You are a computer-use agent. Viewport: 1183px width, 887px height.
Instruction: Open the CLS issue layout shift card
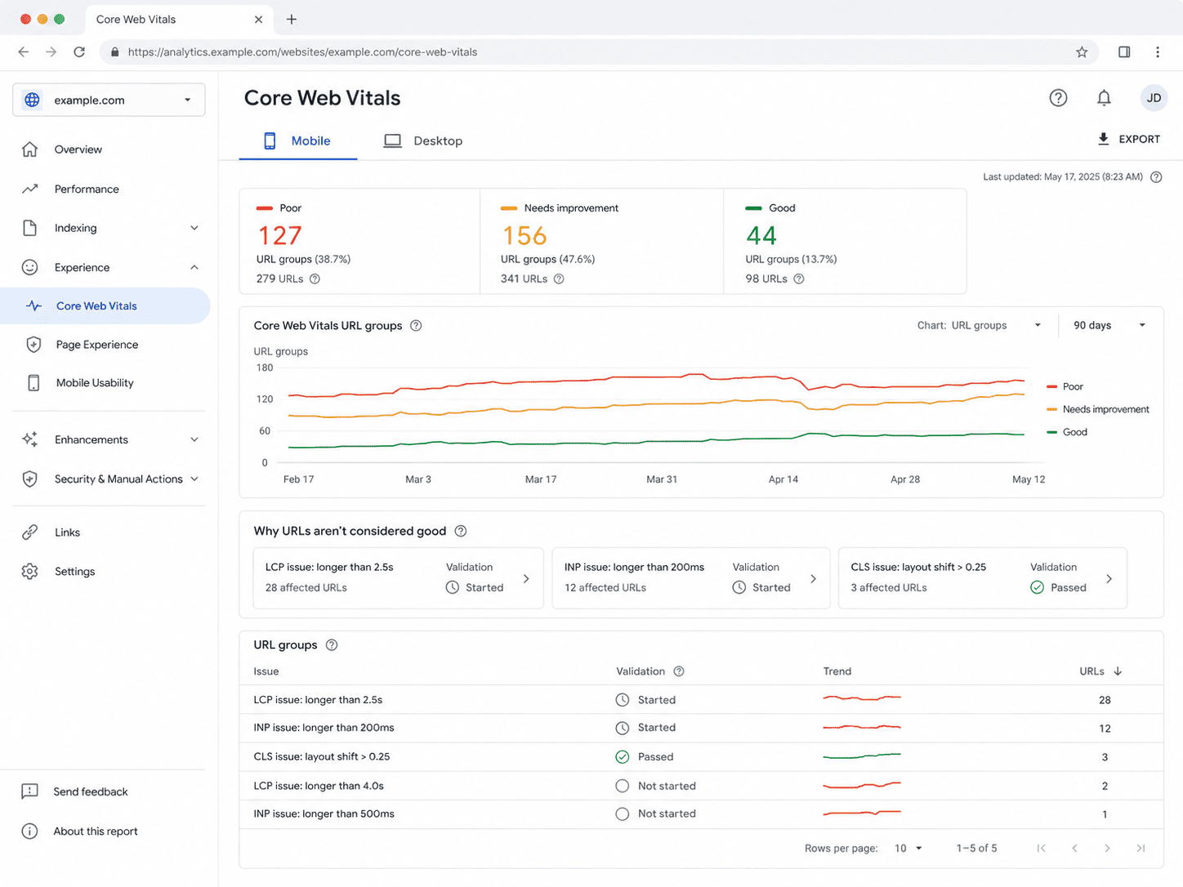pyautogui.click(x=983, y=577)
